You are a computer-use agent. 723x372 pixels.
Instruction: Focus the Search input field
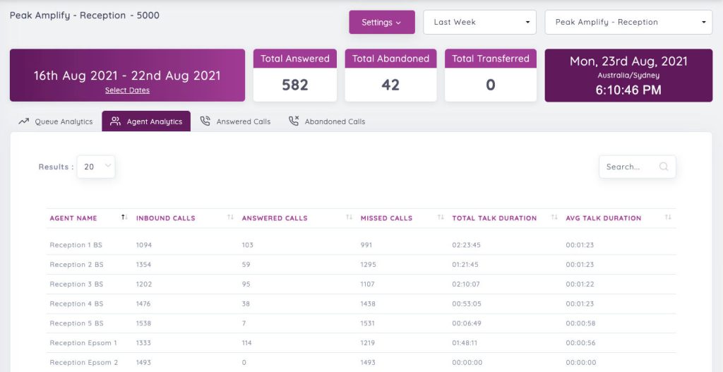coord(630,167)
